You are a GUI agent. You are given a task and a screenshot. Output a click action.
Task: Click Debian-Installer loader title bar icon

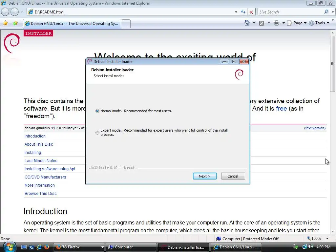pos(90,61)
